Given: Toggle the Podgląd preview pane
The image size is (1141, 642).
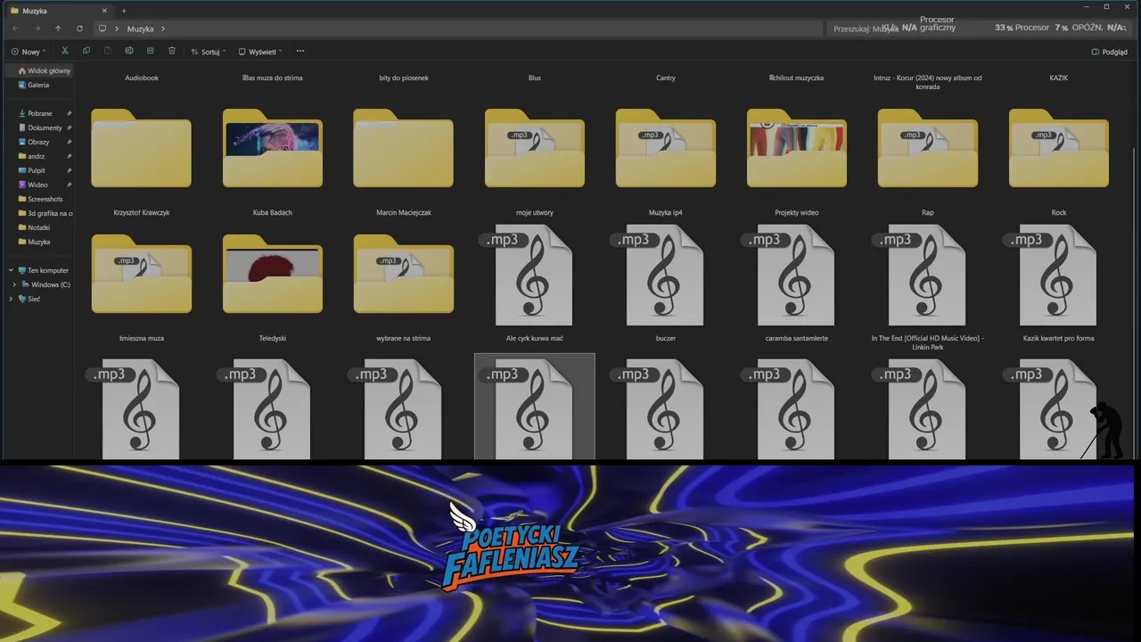Looking at the screenshot, I should (1110, 52).
